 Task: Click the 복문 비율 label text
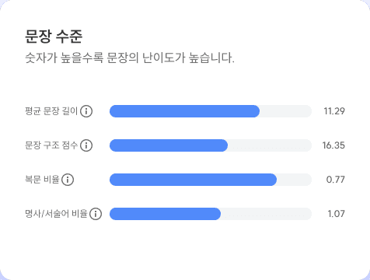pyautogui.click(x=42, y=180)
